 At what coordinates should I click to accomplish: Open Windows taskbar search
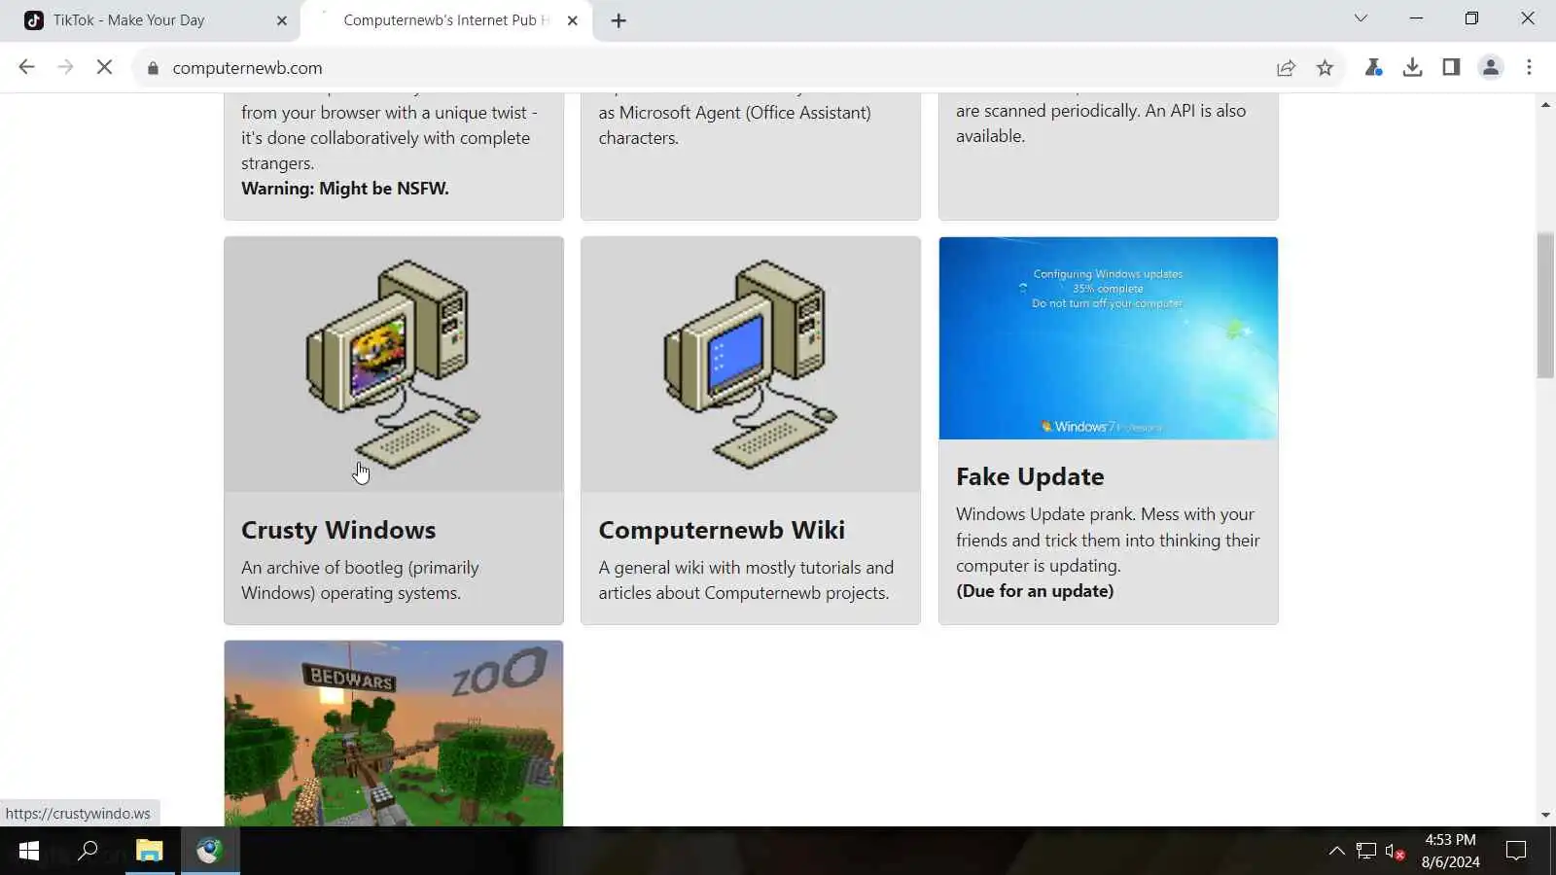(x=88, y=852)
